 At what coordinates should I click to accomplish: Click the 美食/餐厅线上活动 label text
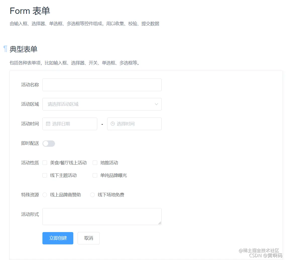pos(68,163)
